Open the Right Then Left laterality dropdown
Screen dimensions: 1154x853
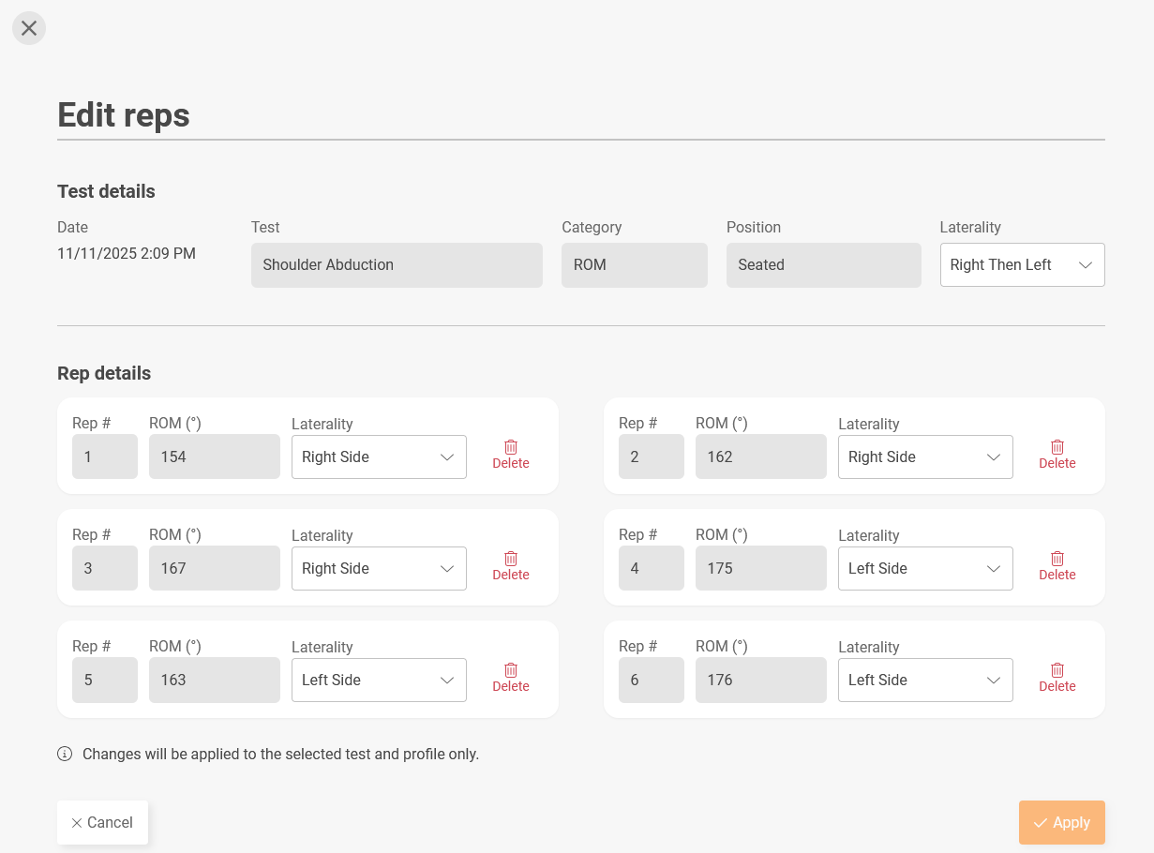1022,264
